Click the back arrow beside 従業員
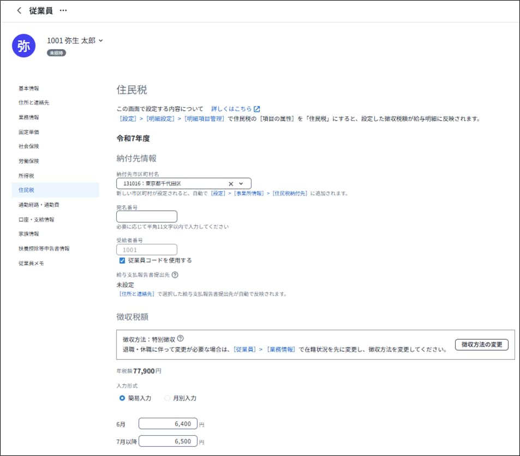Image resolution: width=520 pixels, height=456 pixels. pos(19,10)
